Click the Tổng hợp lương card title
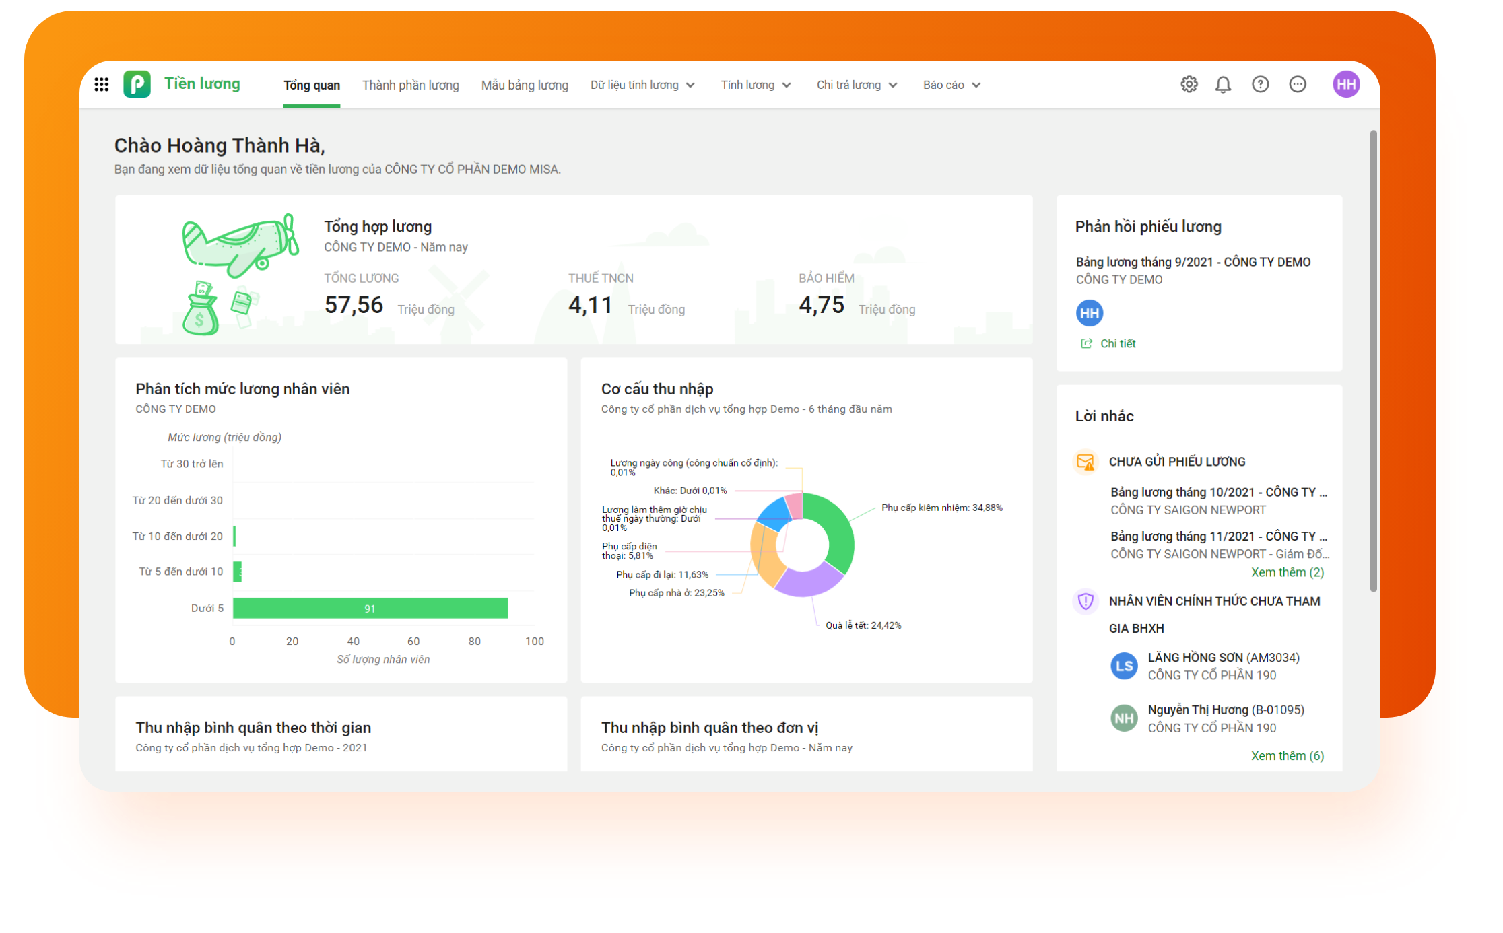The height and width of the screenshot is (933, 1503). pyautogui.click(x=378, y=227)
